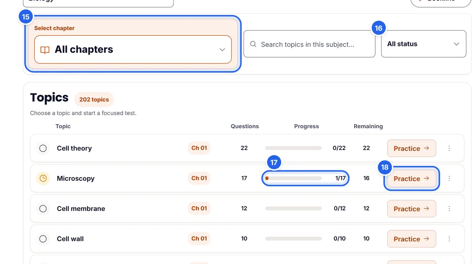
Task: Click the Topic column header
Action: pyautogui.click(x=63, y=126)
